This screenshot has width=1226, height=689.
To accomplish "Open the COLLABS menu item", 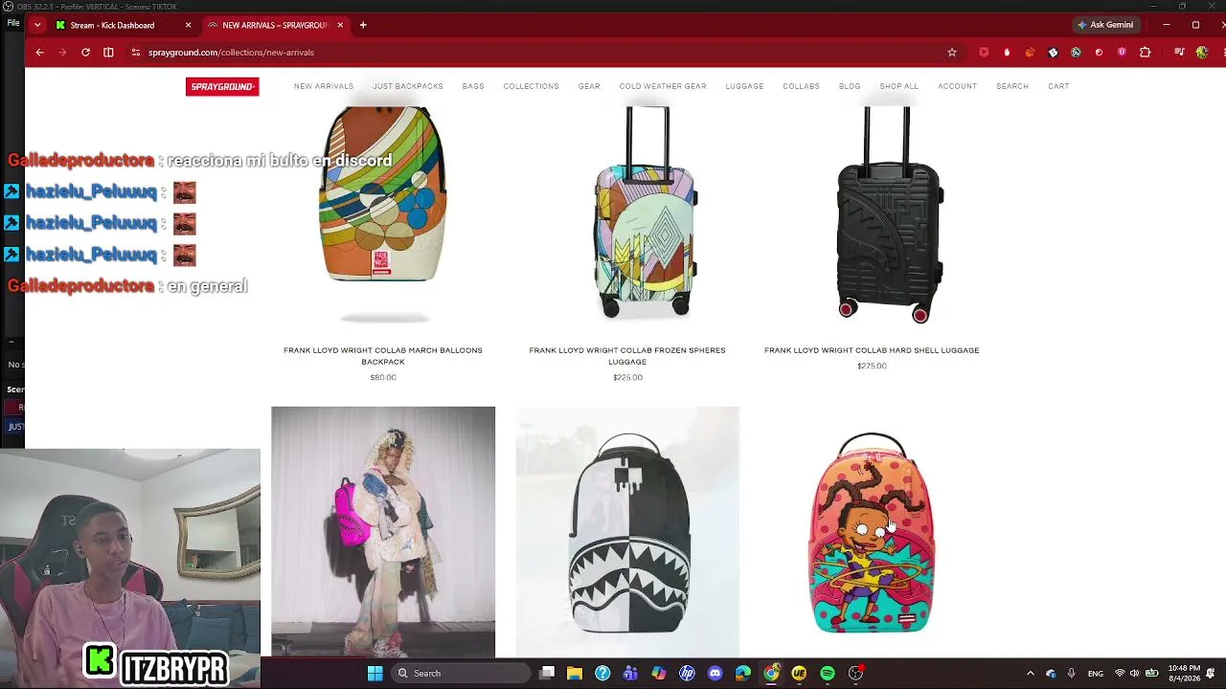I will pos(801,86).
